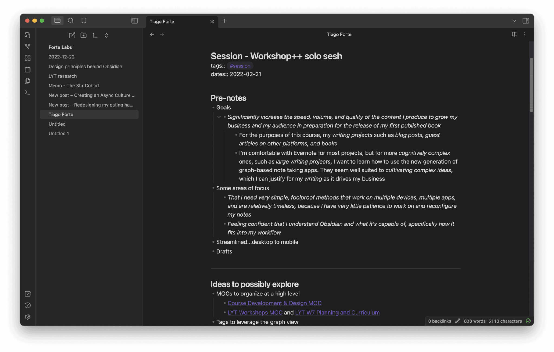The width and height of the screenshot is (554, 352).
Task: Open the graph view
Action: [x=28, y=47]
